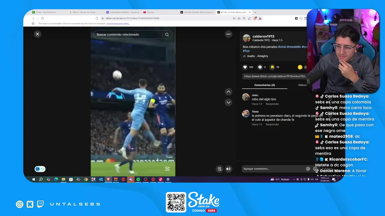The width and height of the screenshot is (385, 216).
Task: Open Brave browser from taskbar
Action: tap(108, 179)
